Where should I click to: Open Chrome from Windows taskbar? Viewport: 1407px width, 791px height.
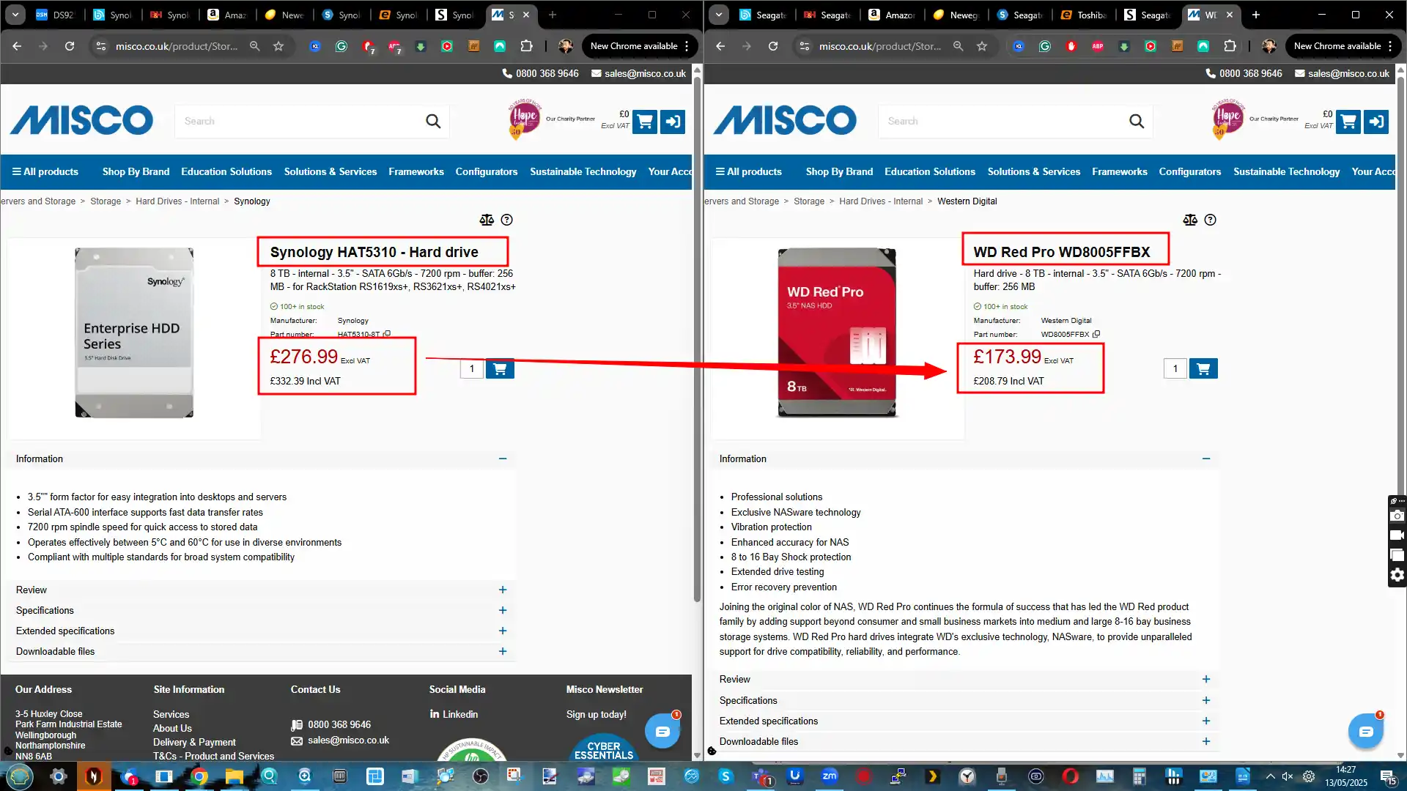coord(199,776)
